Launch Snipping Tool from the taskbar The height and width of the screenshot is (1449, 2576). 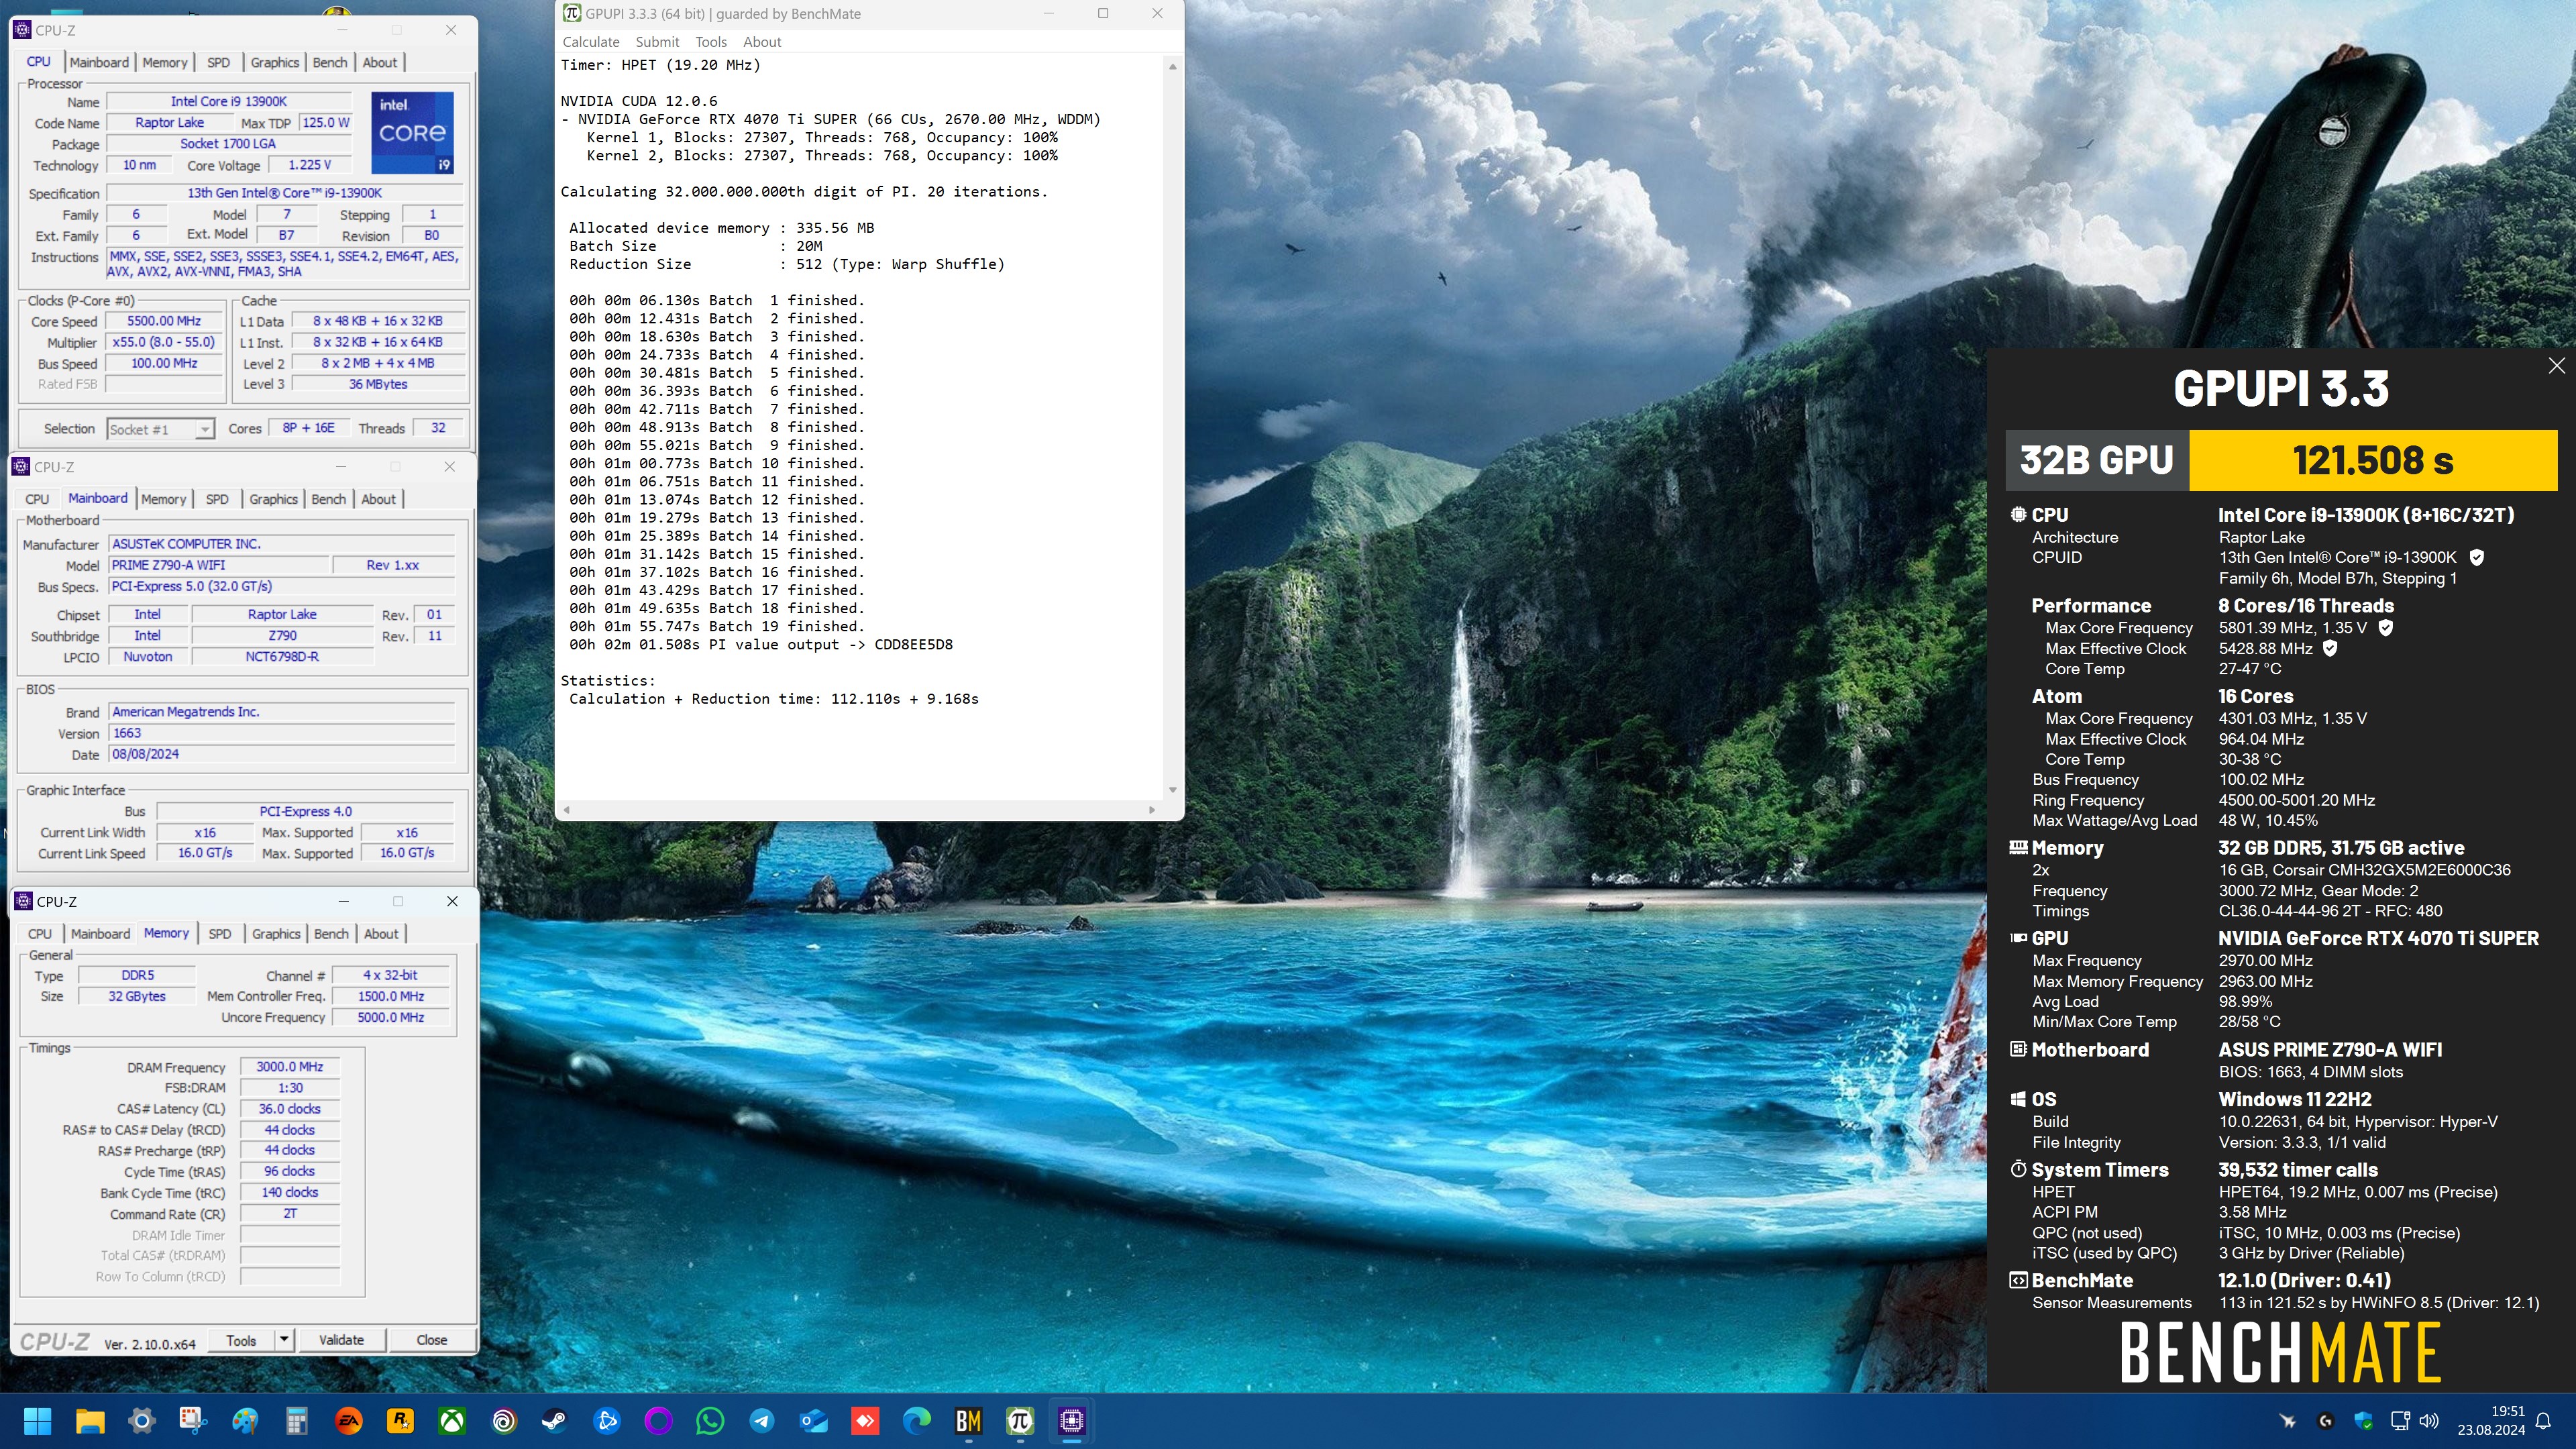click(193, 1421)
